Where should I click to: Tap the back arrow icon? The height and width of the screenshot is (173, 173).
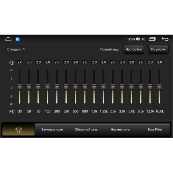pyautogui.click(x=165, y=39)
